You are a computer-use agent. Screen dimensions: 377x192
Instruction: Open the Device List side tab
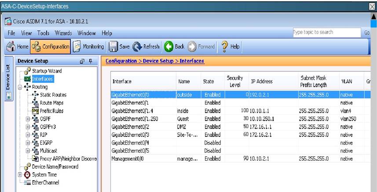pos(7,81)
